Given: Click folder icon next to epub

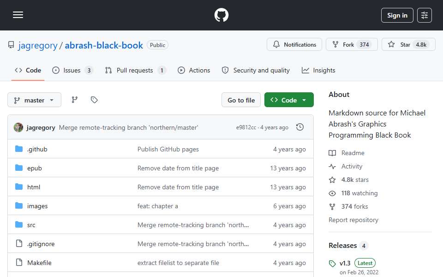Looking at the screenshot, I should (x=19, y=168).
